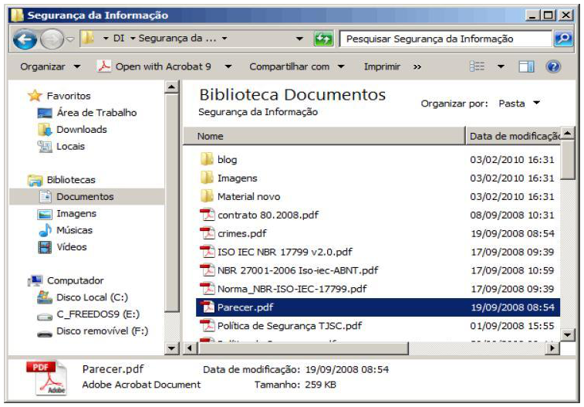Select Favoritos in the navigation pane
584x407 pixels.
59,96
